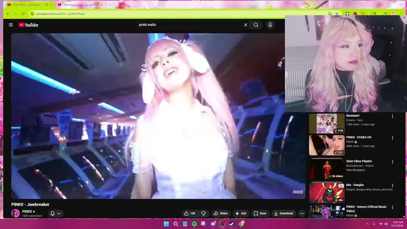This screenshot has height=229, width=407.
Task: Share the Jawbreaker video
Action: tap(221, 213)
